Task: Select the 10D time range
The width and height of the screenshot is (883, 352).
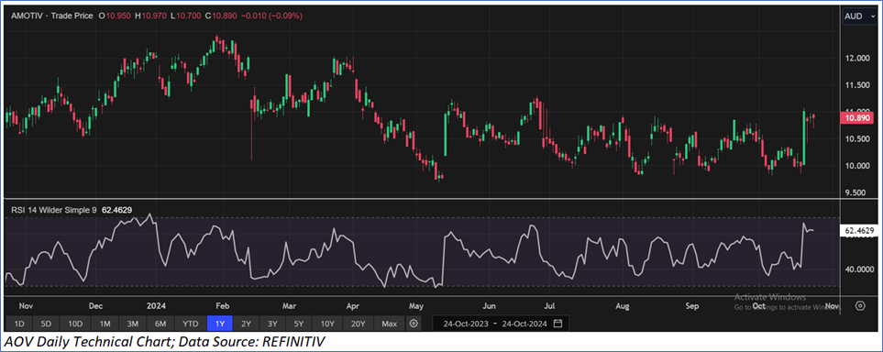Action: [x=75, y=324]
